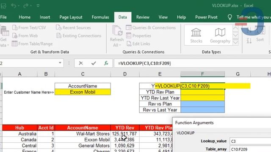Expand the Data Types gallery more arrow

235,42
